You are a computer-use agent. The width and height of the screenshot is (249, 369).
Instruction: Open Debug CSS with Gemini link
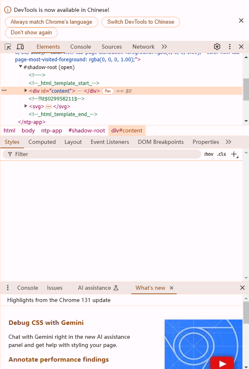[x=46, y=323]
